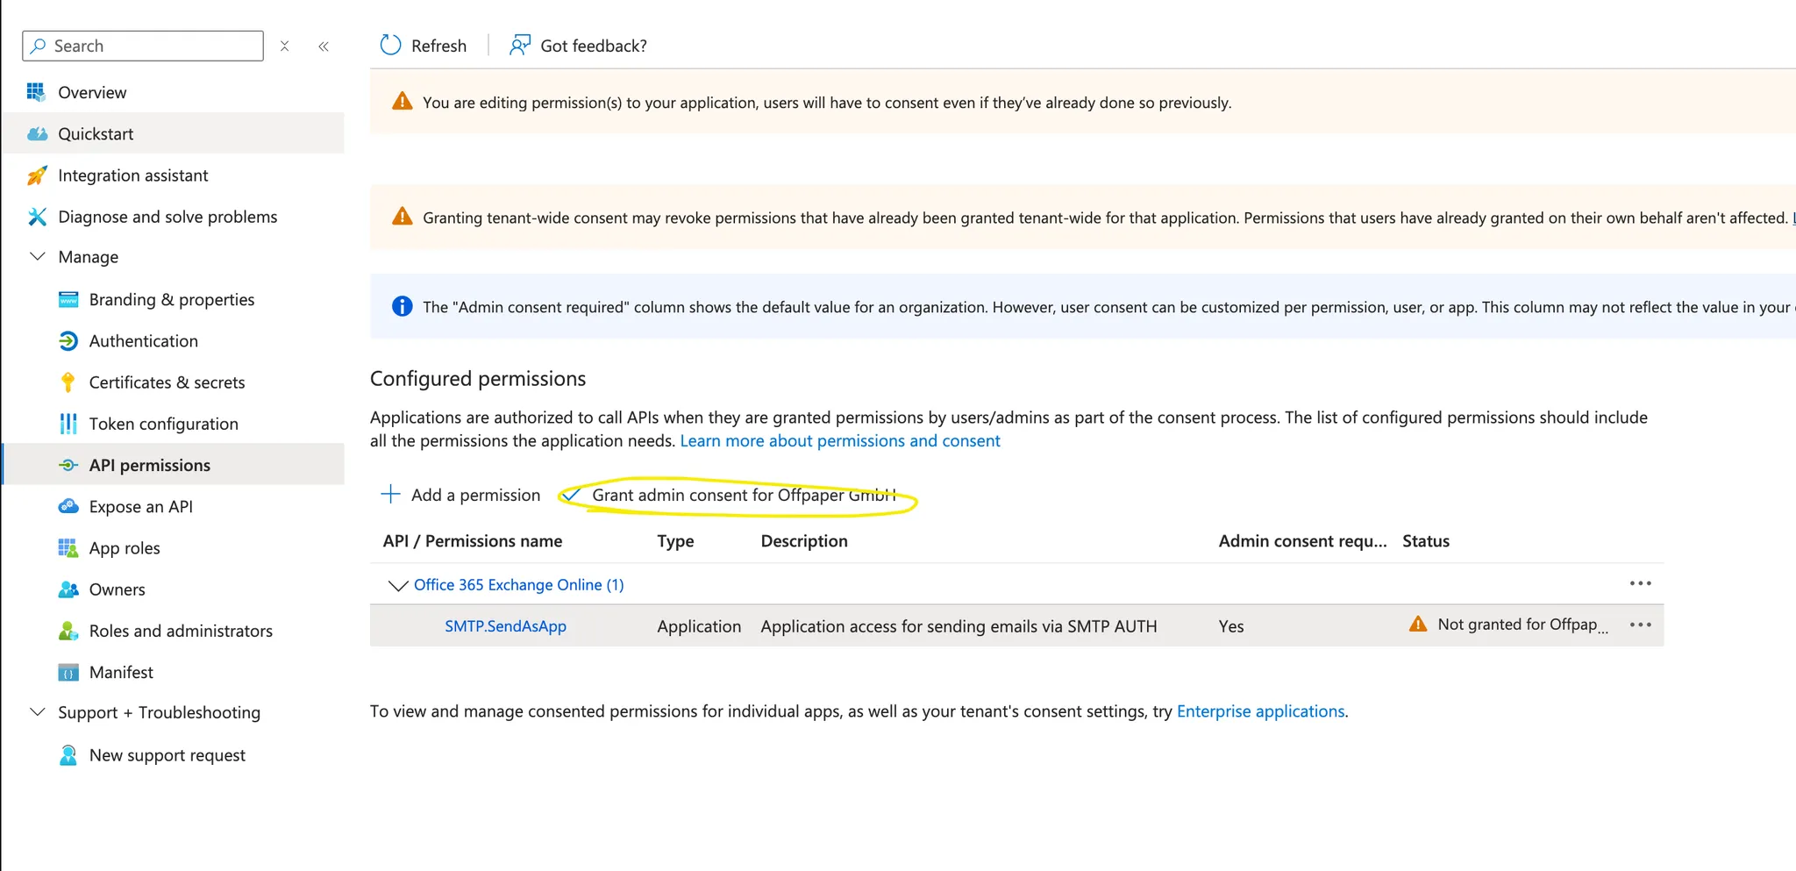Viewport: 1796px width, 871px height.
Task: Grant admin consent for Offpaper GmbH
Action: (x=743, y=496)
